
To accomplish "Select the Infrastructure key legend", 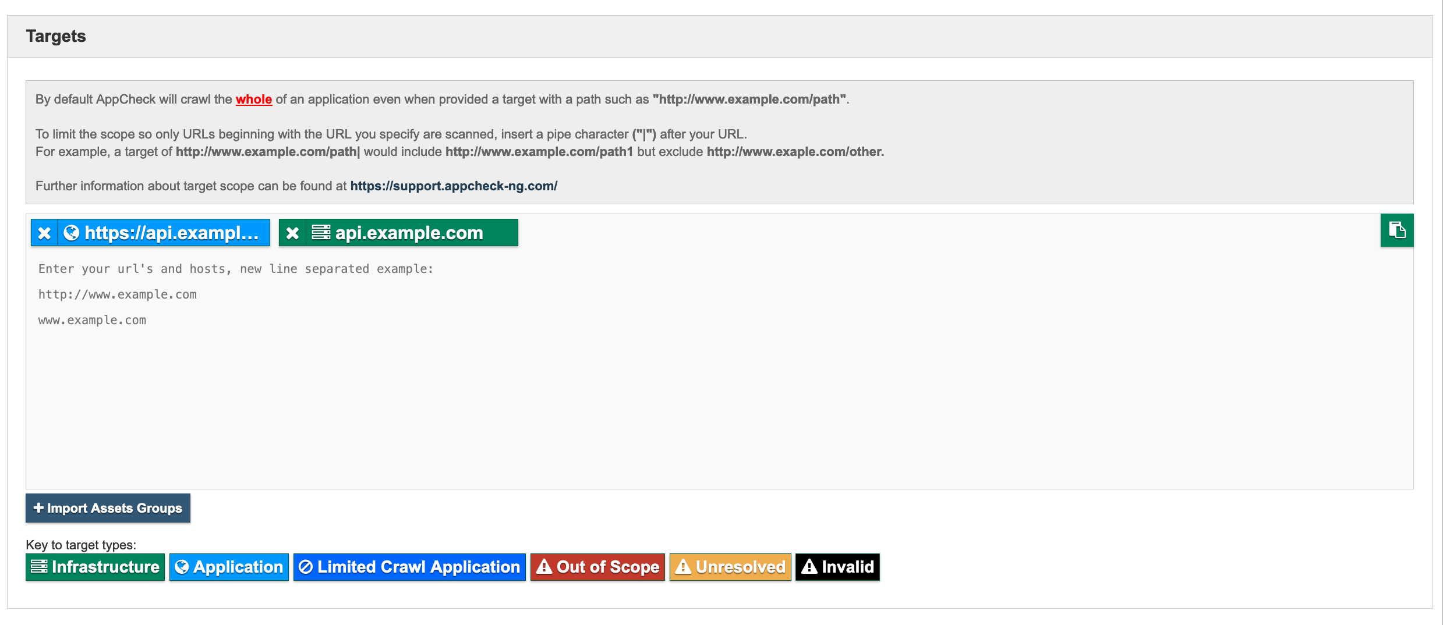I will click(x=94, y=567).
